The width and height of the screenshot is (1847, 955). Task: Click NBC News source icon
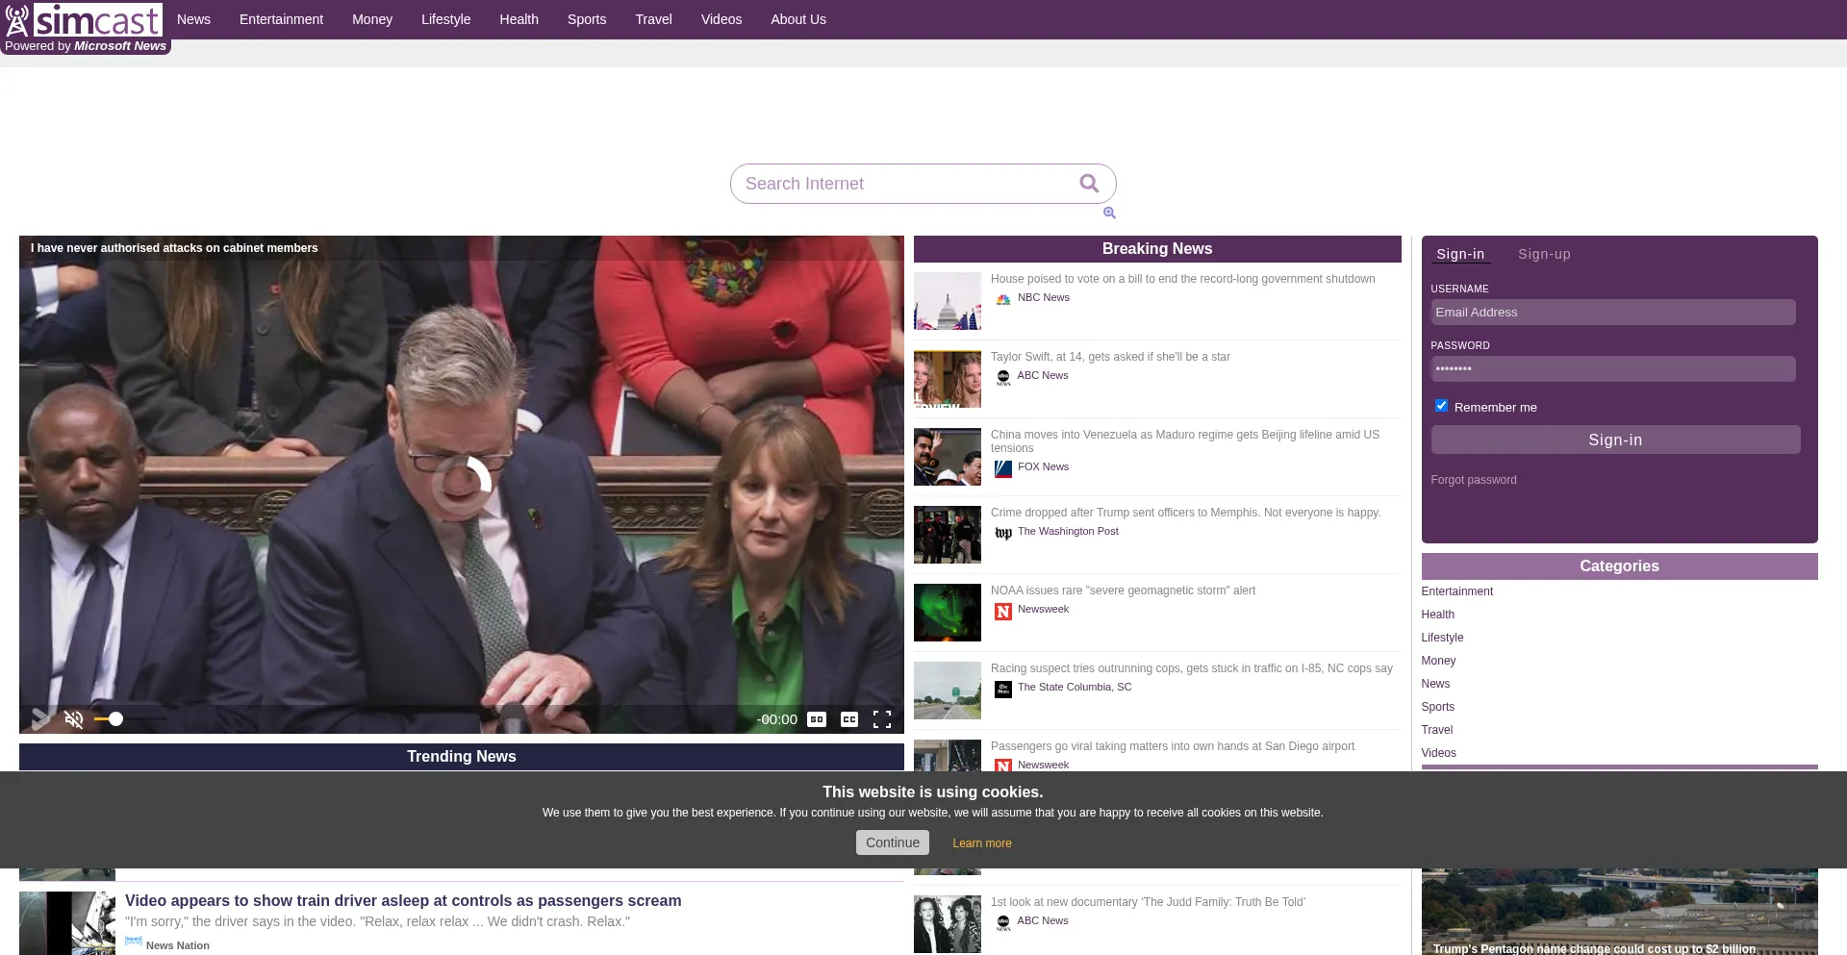[1003, 299]
